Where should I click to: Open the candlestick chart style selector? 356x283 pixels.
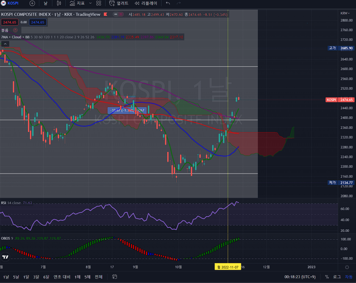coord(59,3)
